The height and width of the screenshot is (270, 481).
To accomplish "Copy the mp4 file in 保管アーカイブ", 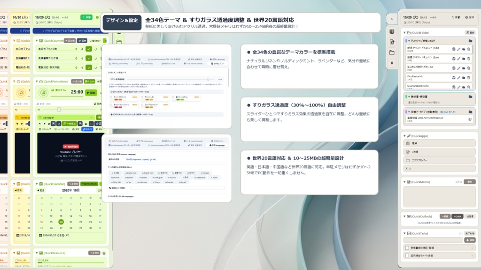I will (470, 120).
